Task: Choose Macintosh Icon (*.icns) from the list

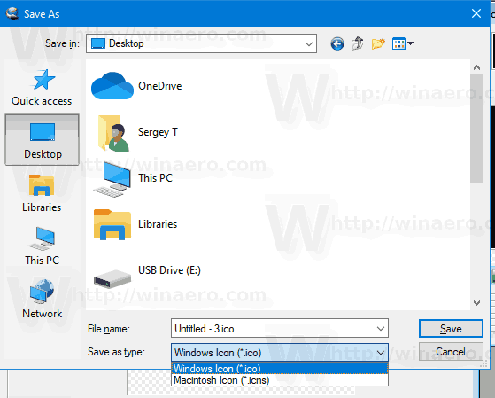Action: 280,380
